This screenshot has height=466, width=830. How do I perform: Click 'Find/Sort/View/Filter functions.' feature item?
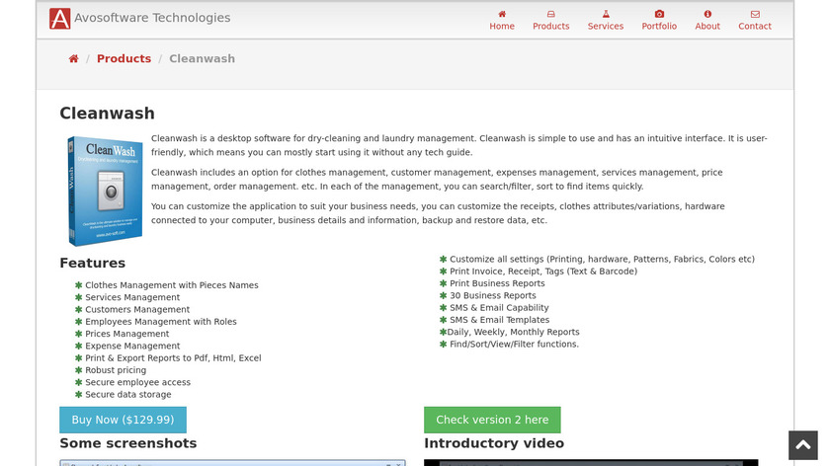tap(515, 345)
